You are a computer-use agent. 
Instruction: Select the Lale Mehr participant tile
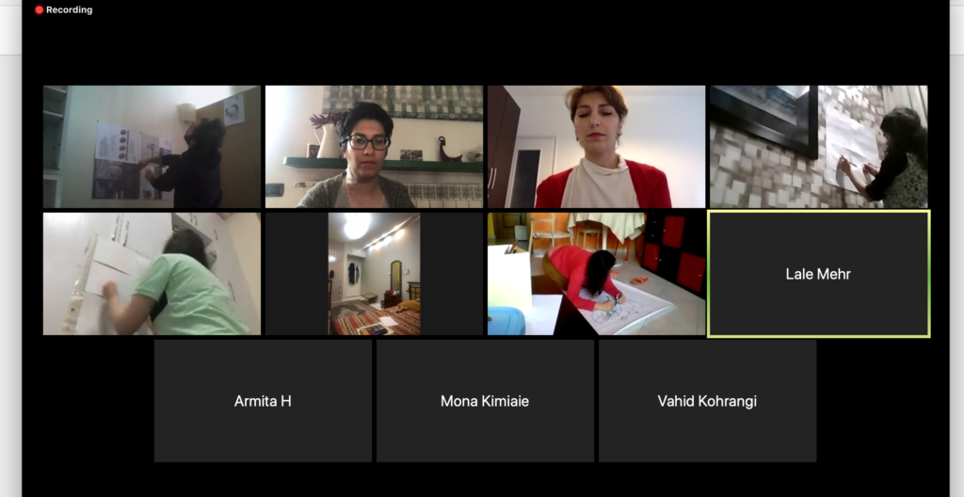tap(818, 274)
